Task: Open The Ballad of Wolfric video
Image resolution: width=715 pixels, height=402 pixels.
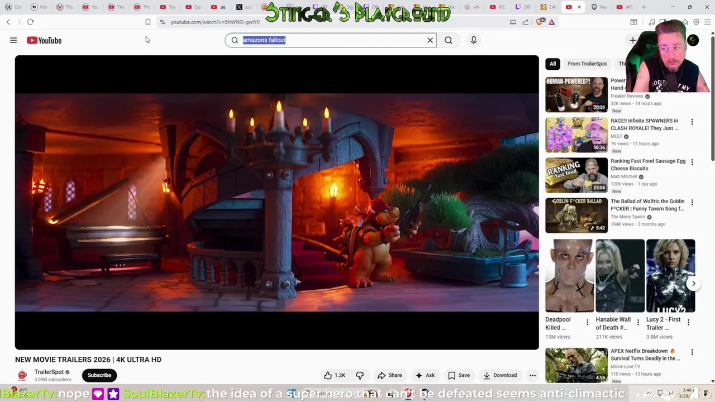Action: [x=647, y=205]
